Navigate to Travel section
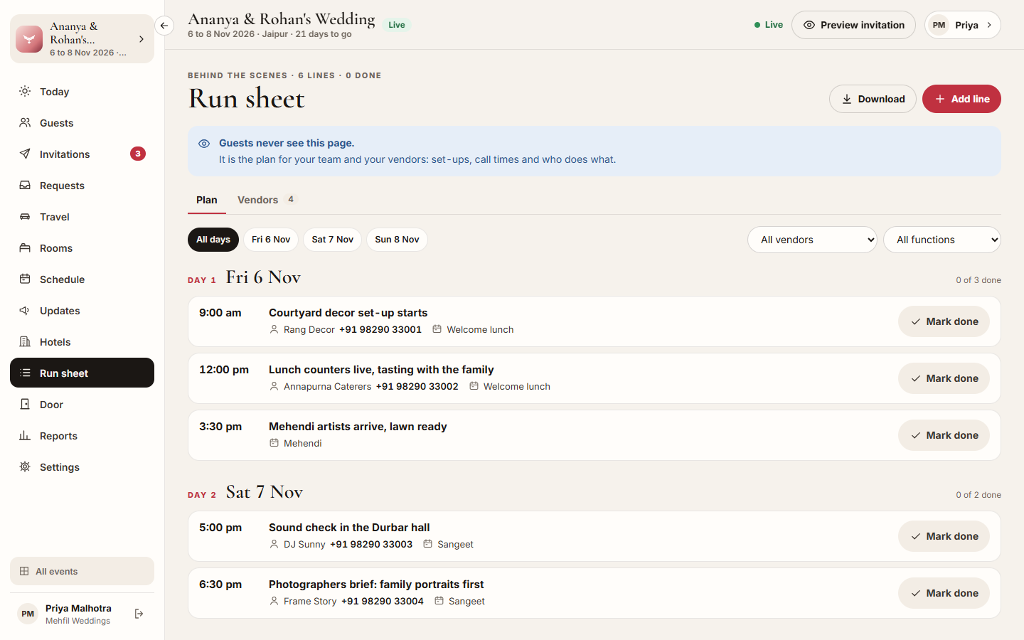The width and height of the screenshot is (1024, 640). 82,217
